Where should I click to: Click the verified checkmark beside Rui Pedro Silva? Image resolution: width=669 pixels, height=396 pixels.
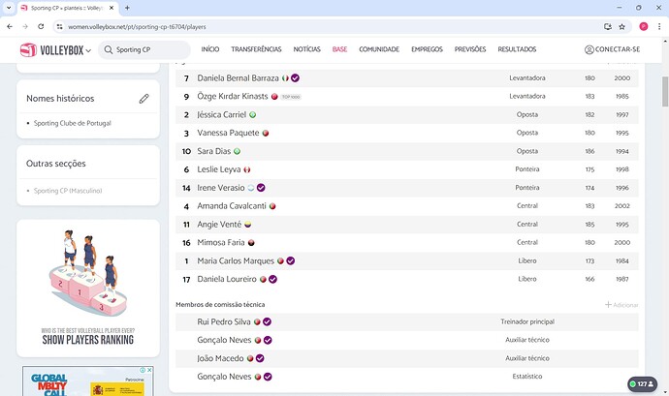click(x=267, y=321)
